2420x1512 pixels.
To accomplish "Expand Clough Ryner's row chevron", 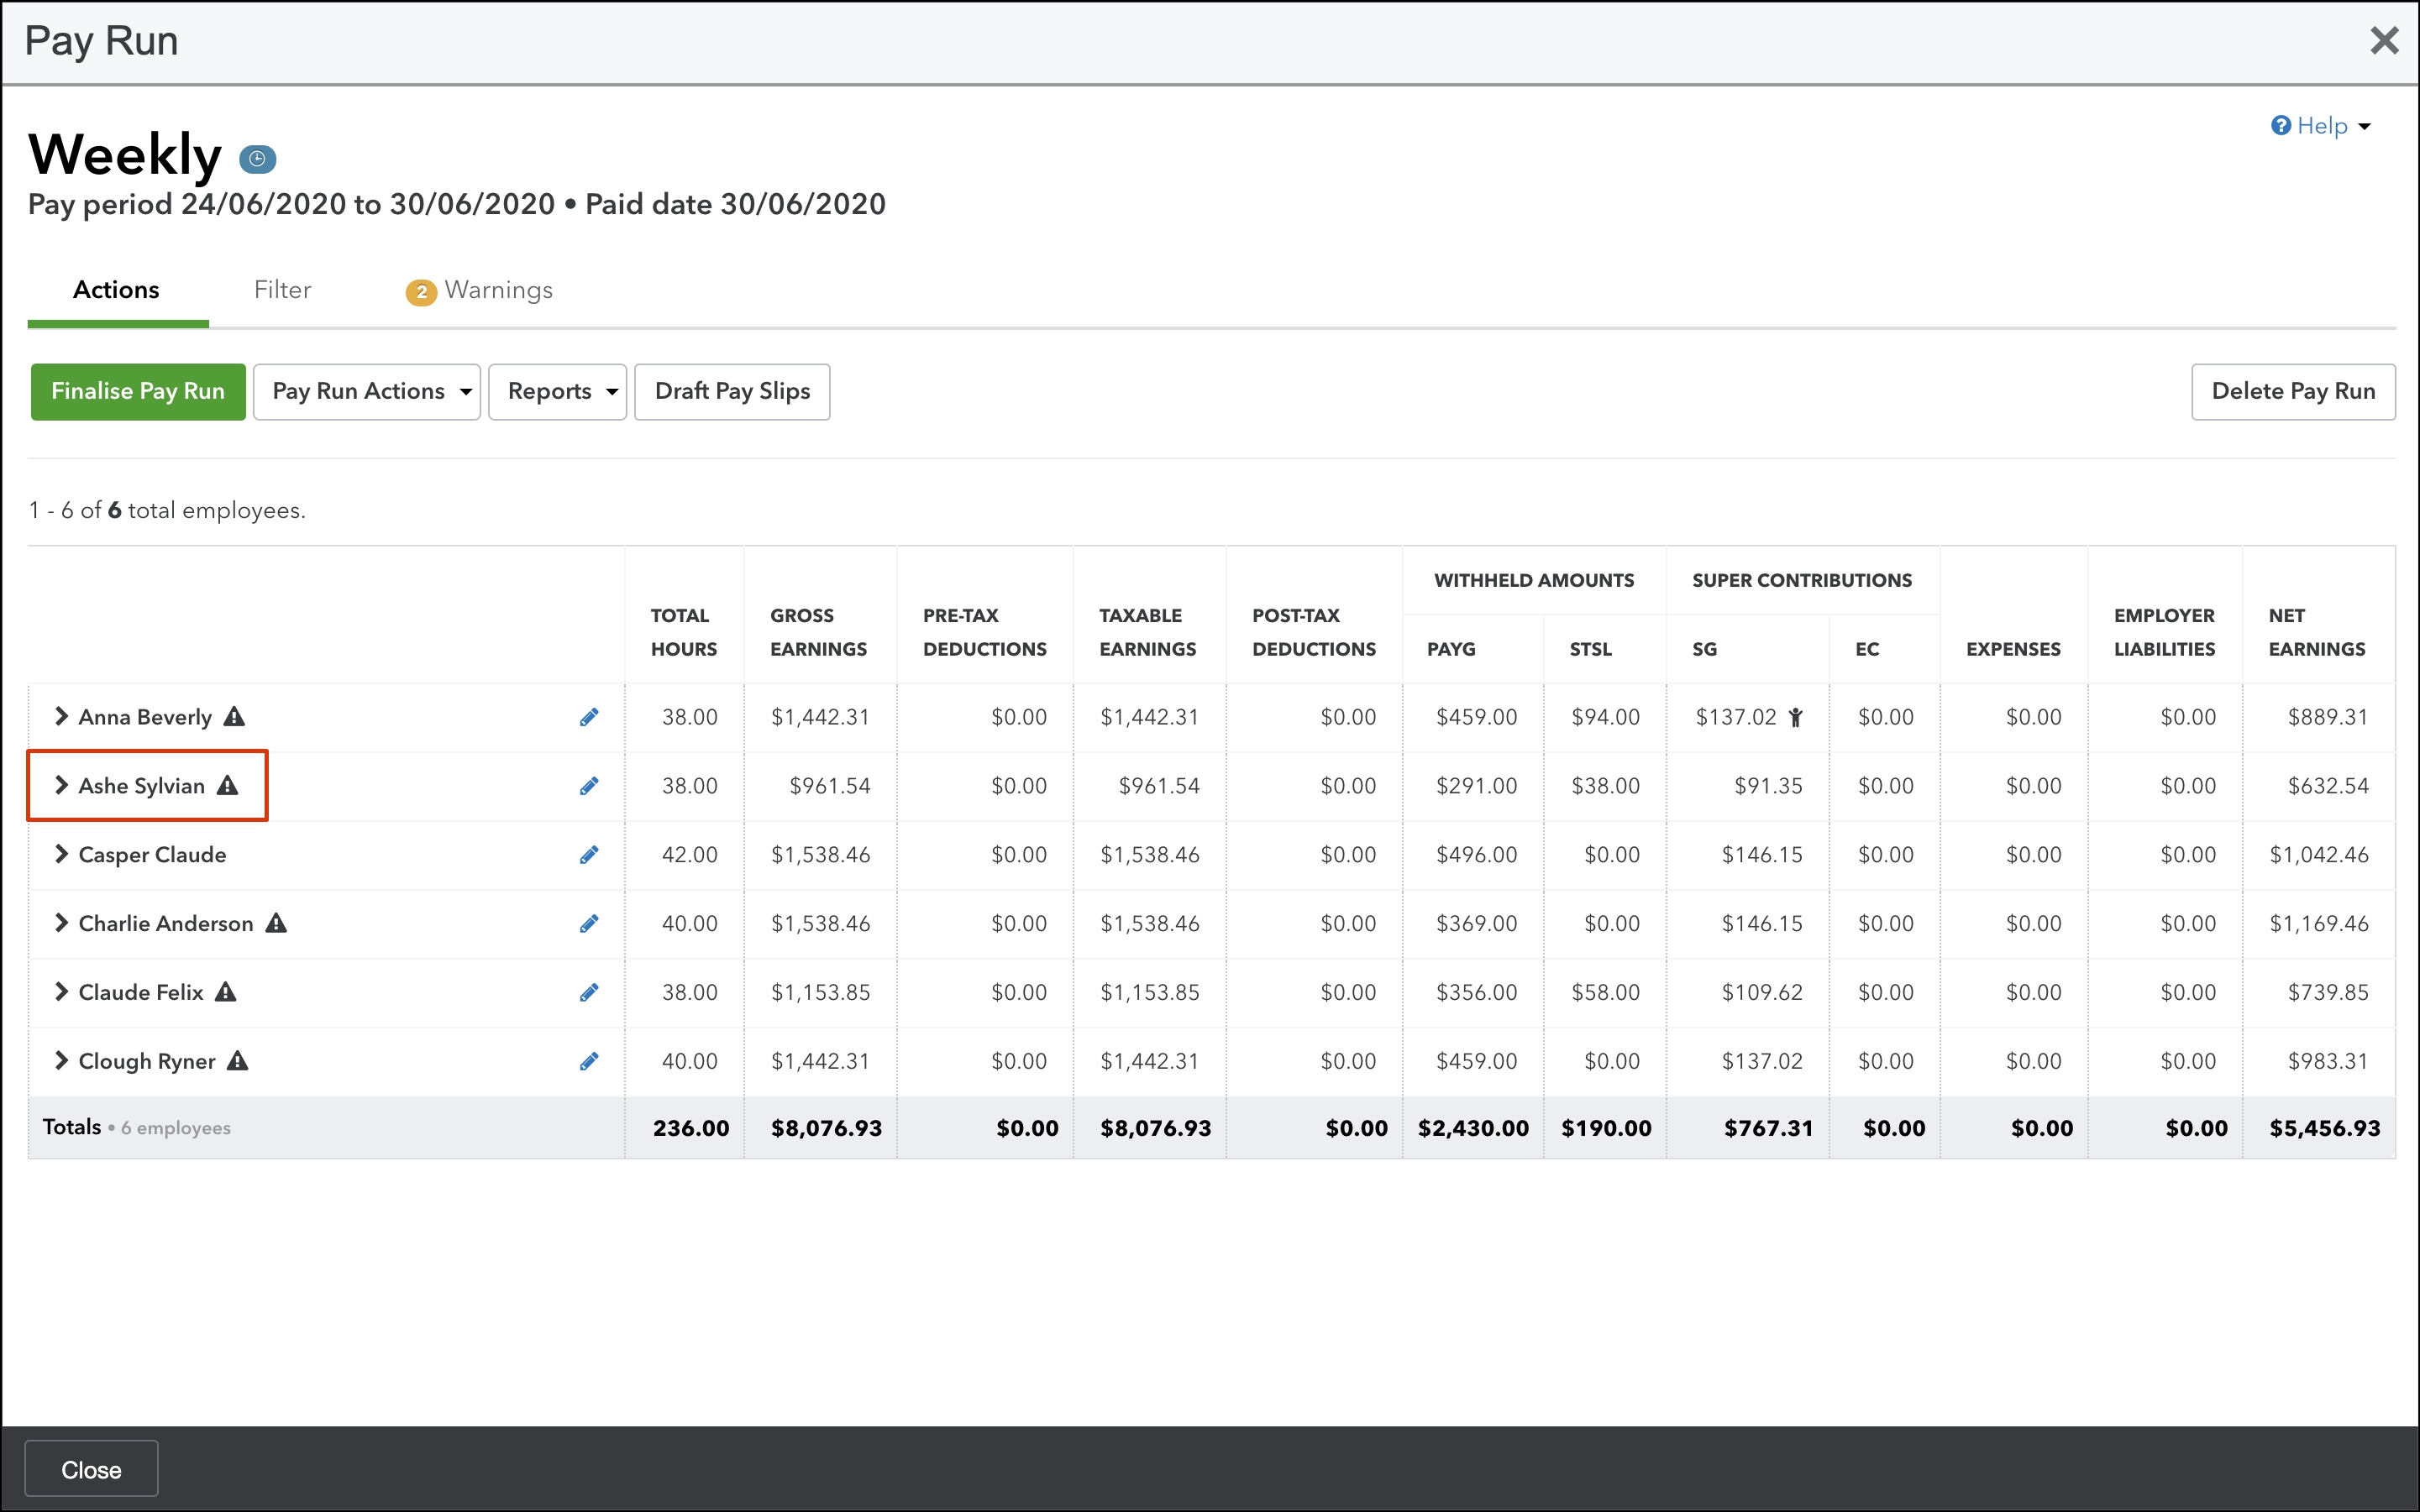I will [x=62, y=1060].
